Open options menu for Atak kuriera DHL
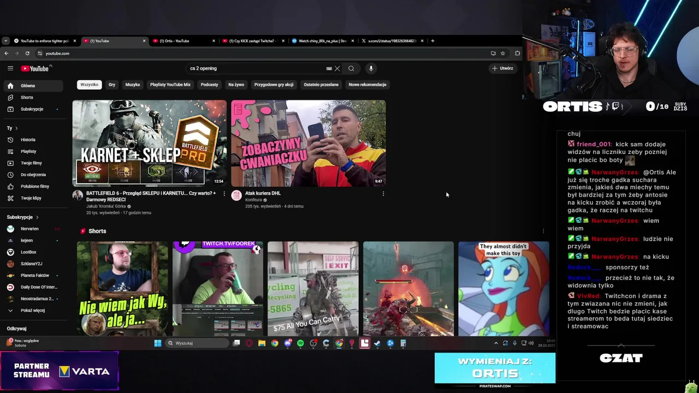Image resolution: width=699 pixels, height=393 pixels. pos(383,194)
